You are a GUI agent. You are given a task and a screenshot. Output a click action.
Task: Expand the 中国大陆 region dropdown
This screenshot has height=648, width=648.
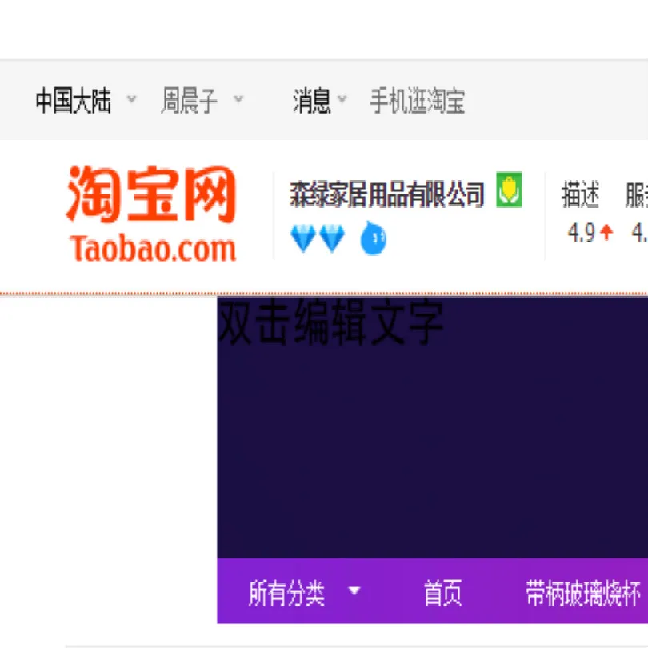(131, 99)
